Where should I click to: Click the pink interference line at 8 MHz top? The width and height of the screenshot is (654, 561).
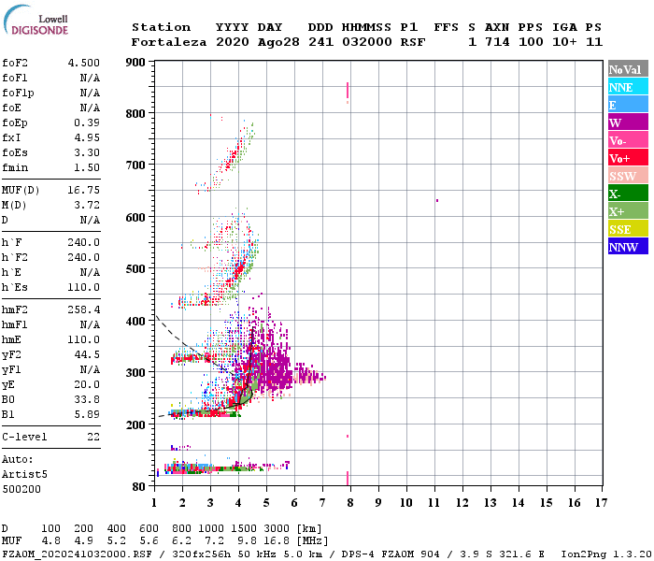tap(348, 91)
